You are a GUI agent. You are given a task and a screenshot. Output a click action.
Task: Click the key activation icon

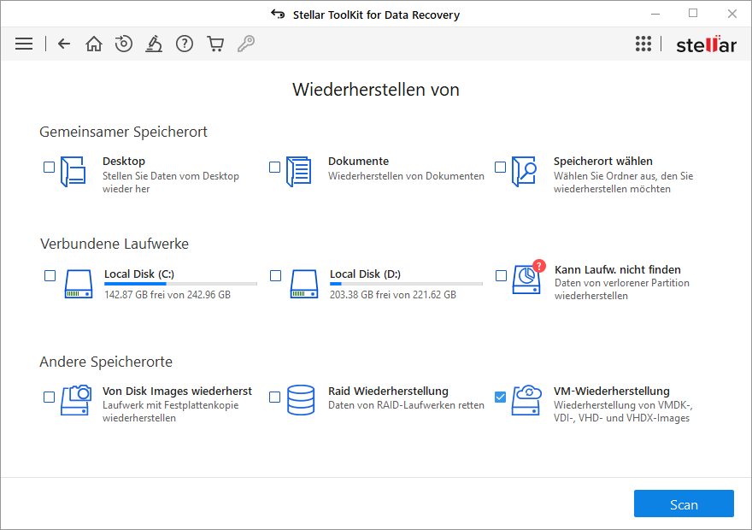tap(246, 44)
